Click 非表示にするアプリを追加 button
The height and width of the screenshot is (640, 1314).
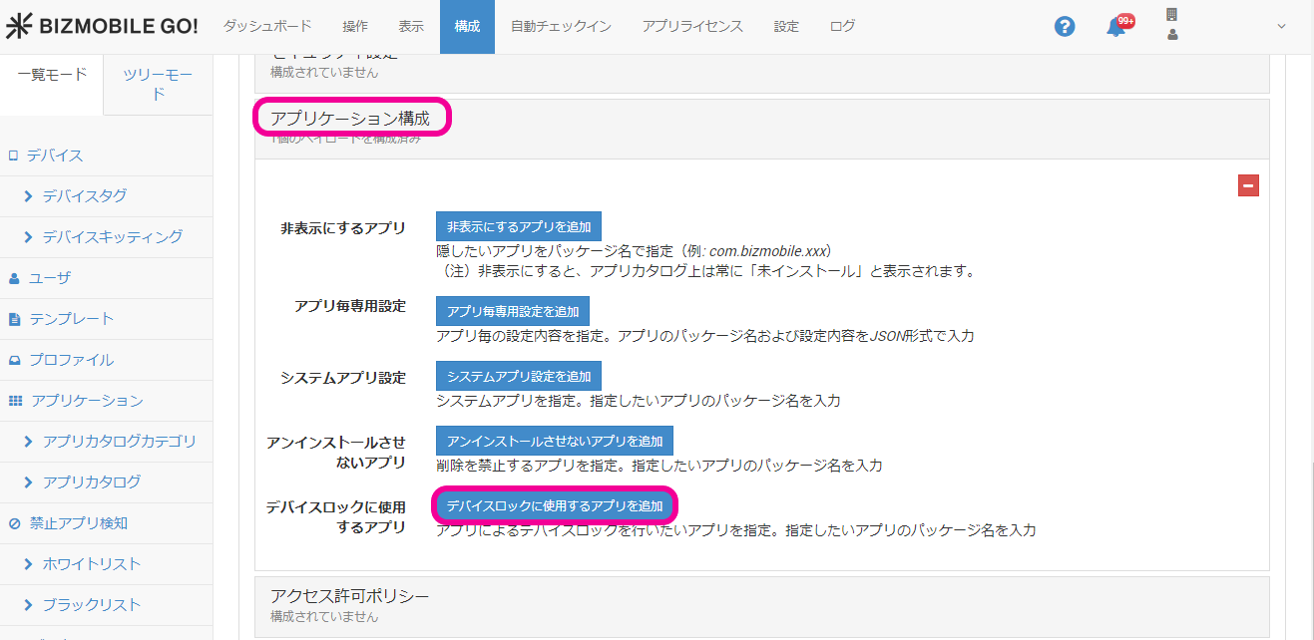point(518,226)
